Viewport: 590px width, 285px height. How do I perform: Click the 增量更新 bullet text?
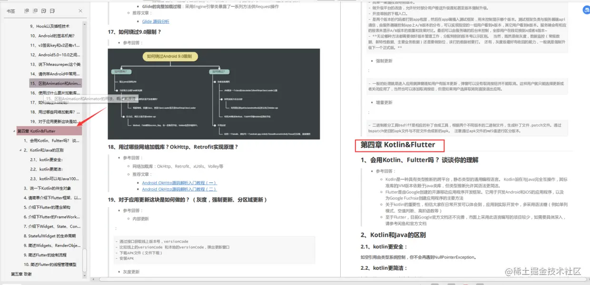tap(384, 103)
